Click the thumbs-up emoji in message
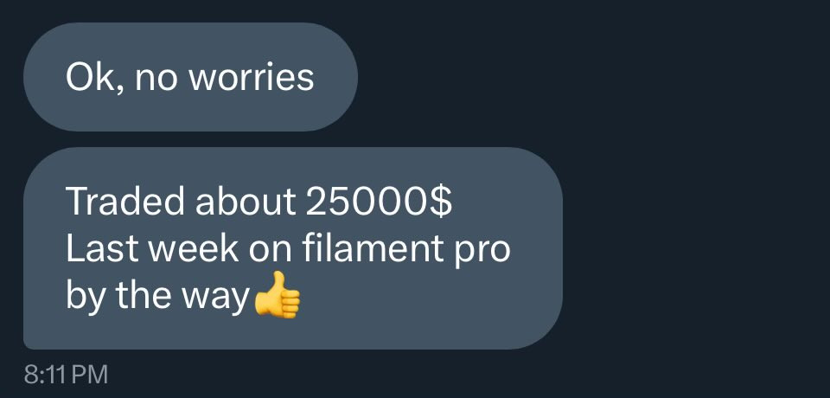 click(x=278, y=295)
